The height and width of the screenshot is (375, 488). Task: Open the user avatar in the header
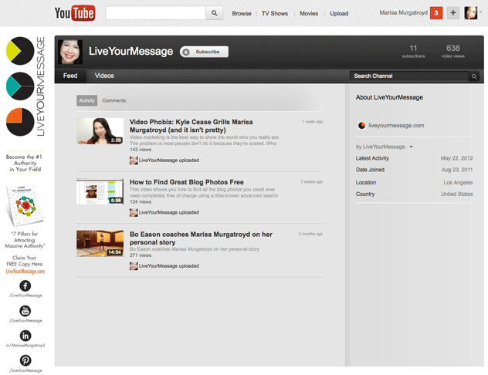[x=470, y=13]
